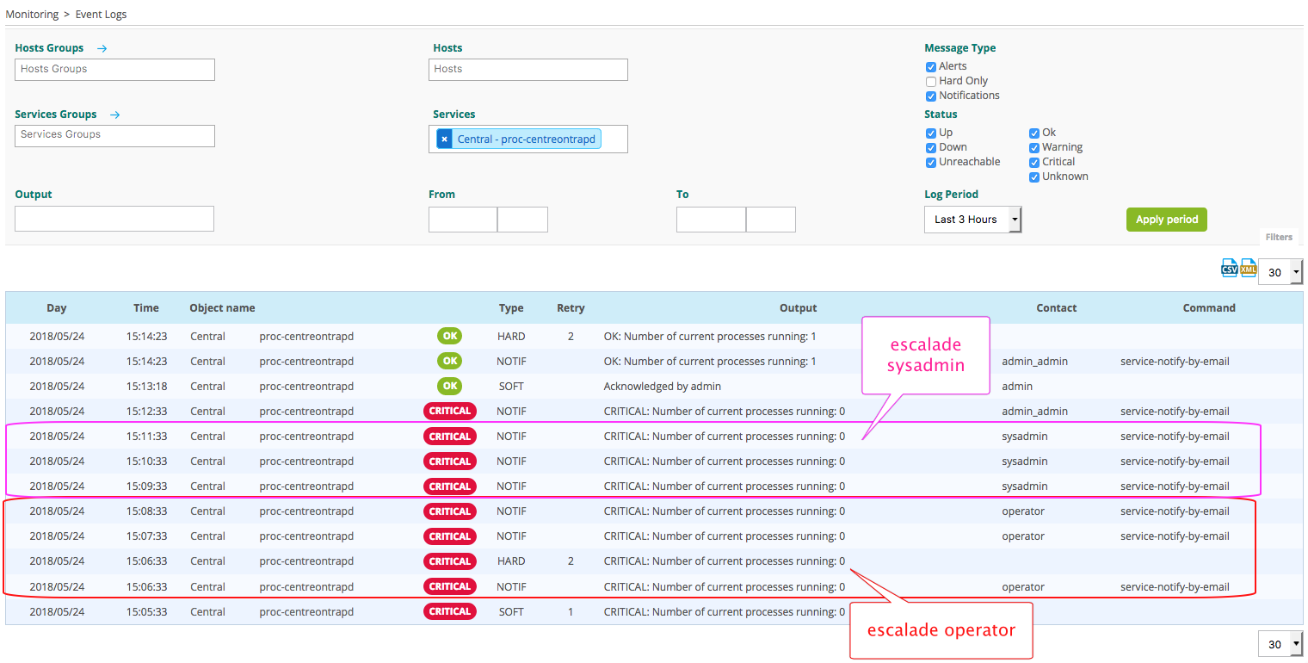Uncheck the Alerts message type
The width and height of the screenshot is (1308, 663).
[x=931, y=67]
